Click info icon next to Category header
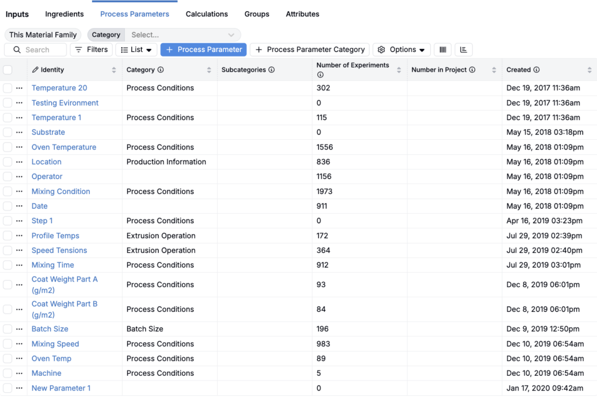This screenshot has height=405, width=597. tap(160, 70)
